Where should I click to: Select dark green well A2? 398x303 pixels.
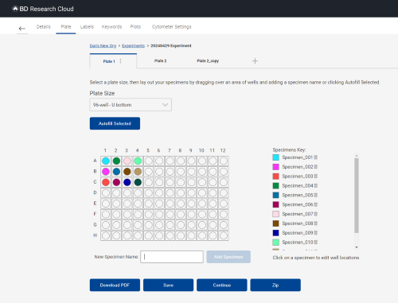pos(116,161)
